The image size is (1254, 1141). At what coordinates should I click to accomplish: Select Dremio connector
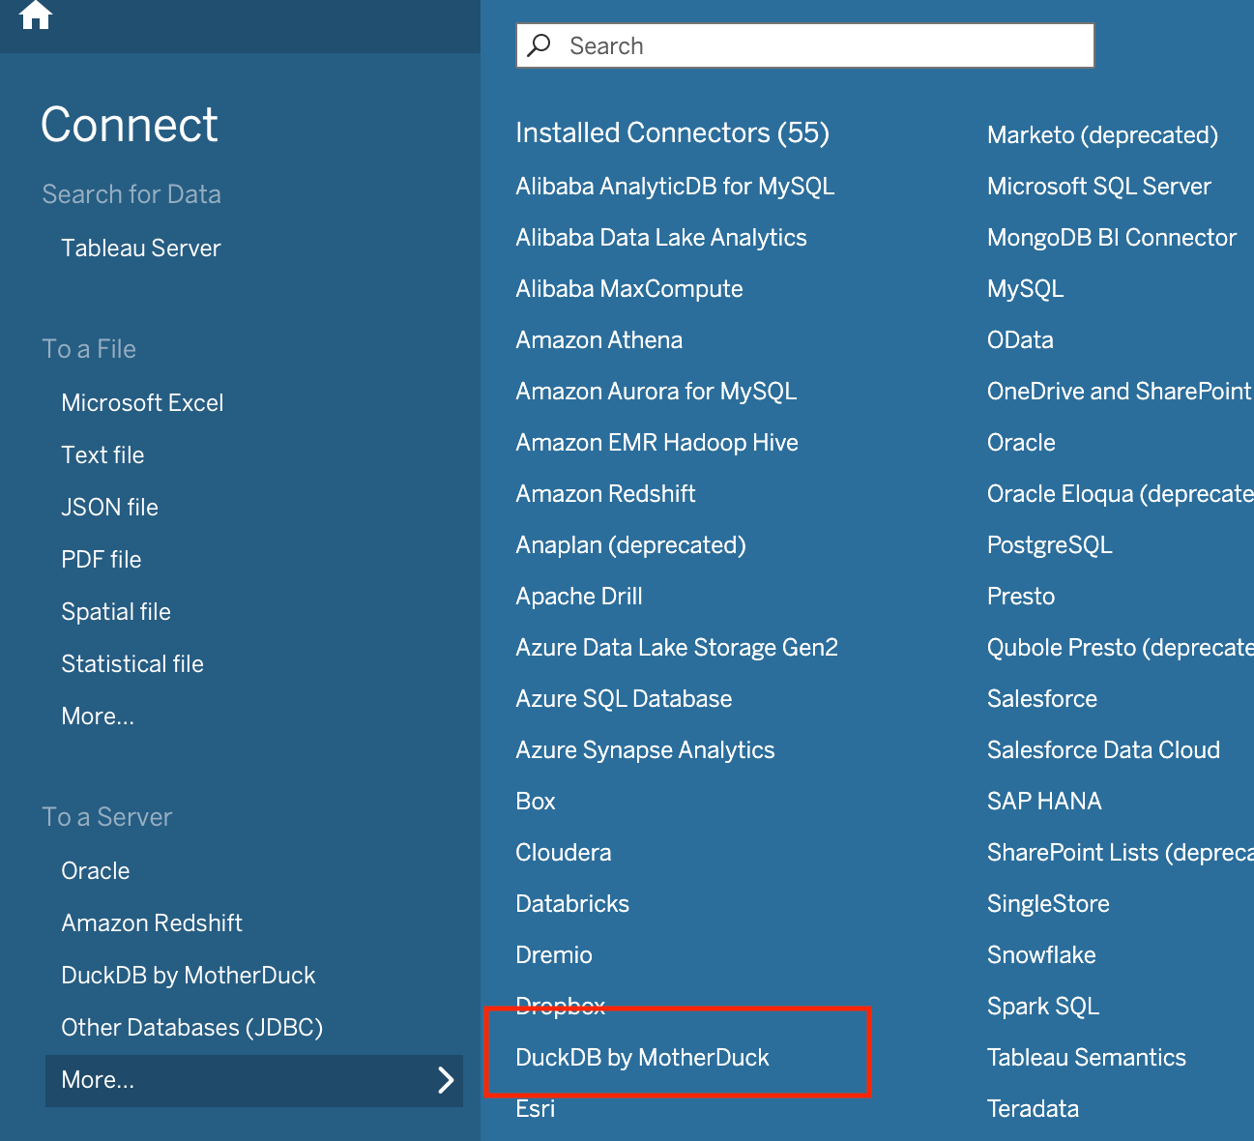pos(554,955)
